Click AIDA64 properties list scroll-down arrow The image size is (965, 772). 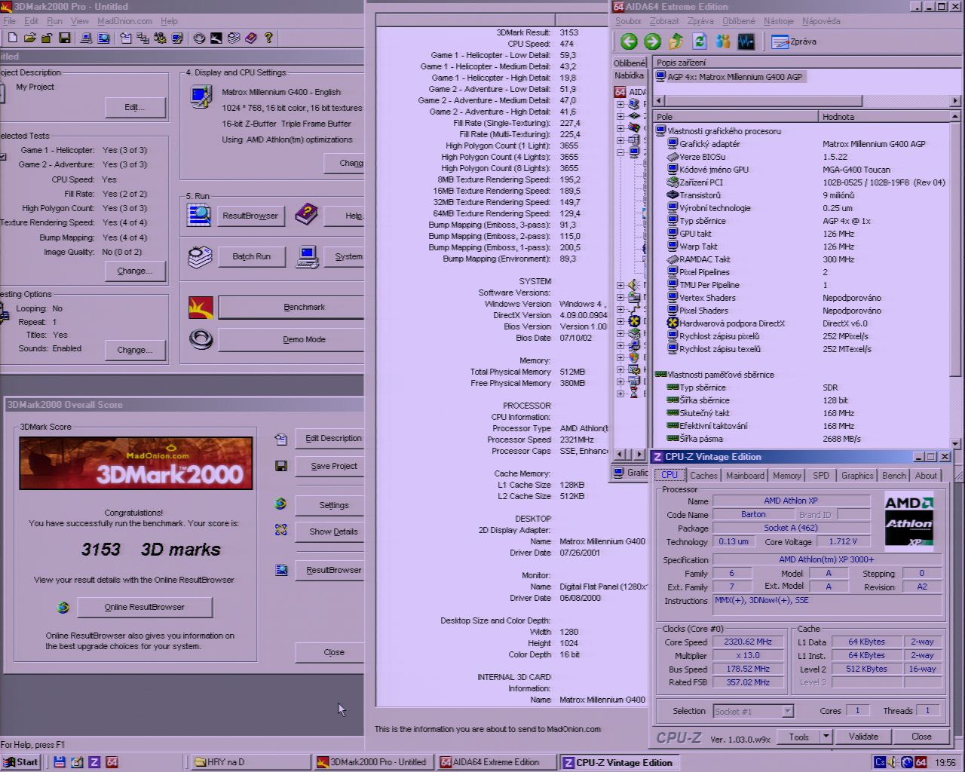(x=955, y=443)
